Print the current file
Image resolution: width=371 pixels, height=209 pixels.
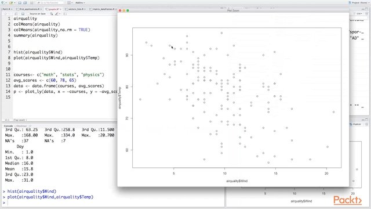point(32,2)
